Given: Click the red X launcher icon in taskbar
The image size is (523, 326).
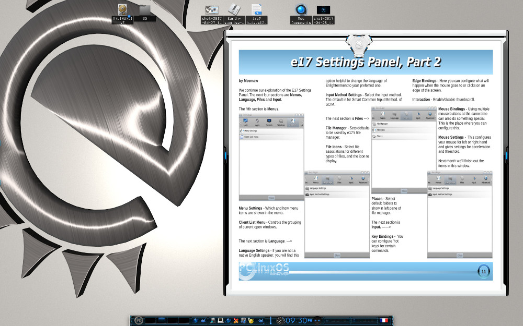Looking at the screenshot, I should (x=235, y=320).
